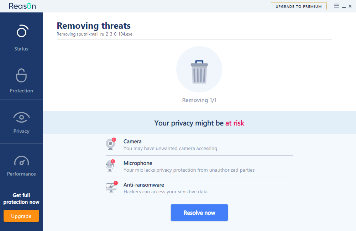Click the orange Upgrade button
The height and width of the screenshot is (231, 356).
(21, 216)
